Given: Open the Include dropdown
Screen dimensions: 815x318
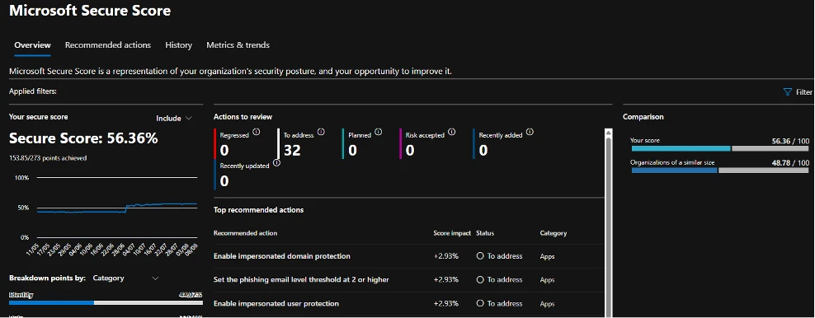Looking at the screenshot, I should click(174, 119).
